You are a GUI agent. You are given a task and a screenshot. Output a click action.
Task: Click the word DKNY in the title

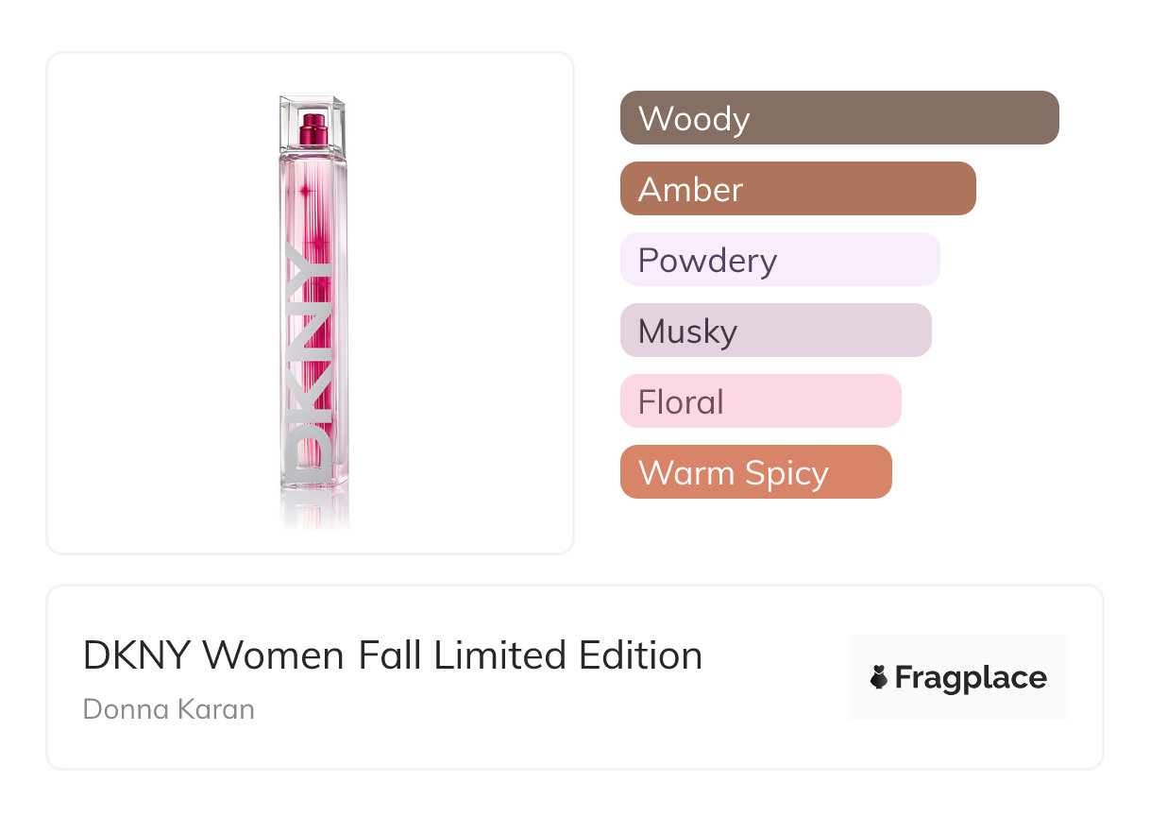coord(136,655)
